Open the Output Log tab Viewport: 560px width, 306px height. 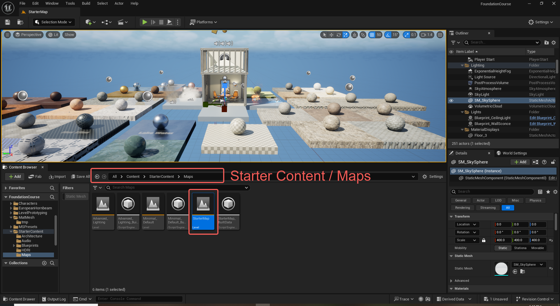(x=54, y=299)
